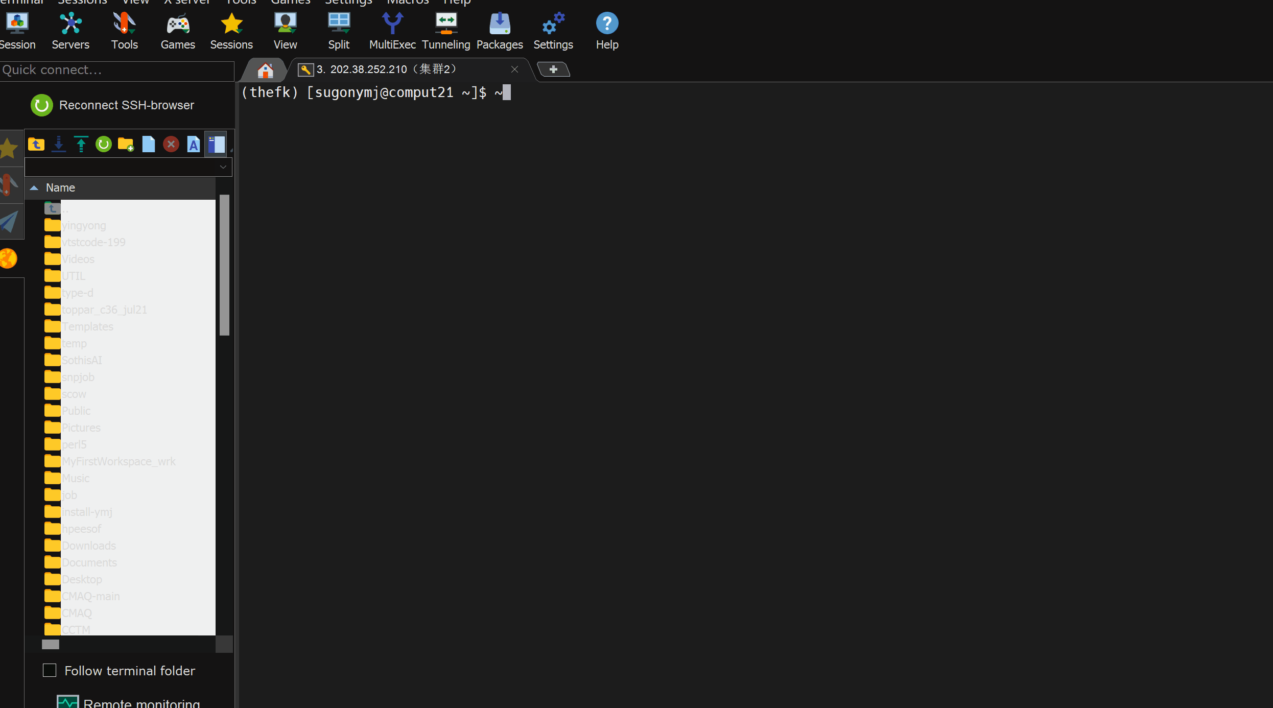The height and width of the screenshot is (708, 1273).
Task: Select the Pictures folder
Action: click(73, 428)
